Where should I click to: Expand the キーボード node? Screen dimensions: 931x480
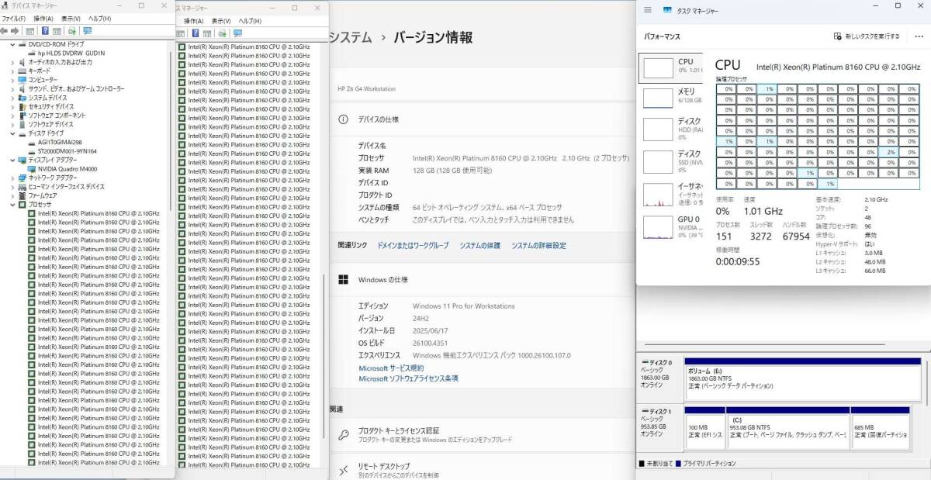point(12,71)
